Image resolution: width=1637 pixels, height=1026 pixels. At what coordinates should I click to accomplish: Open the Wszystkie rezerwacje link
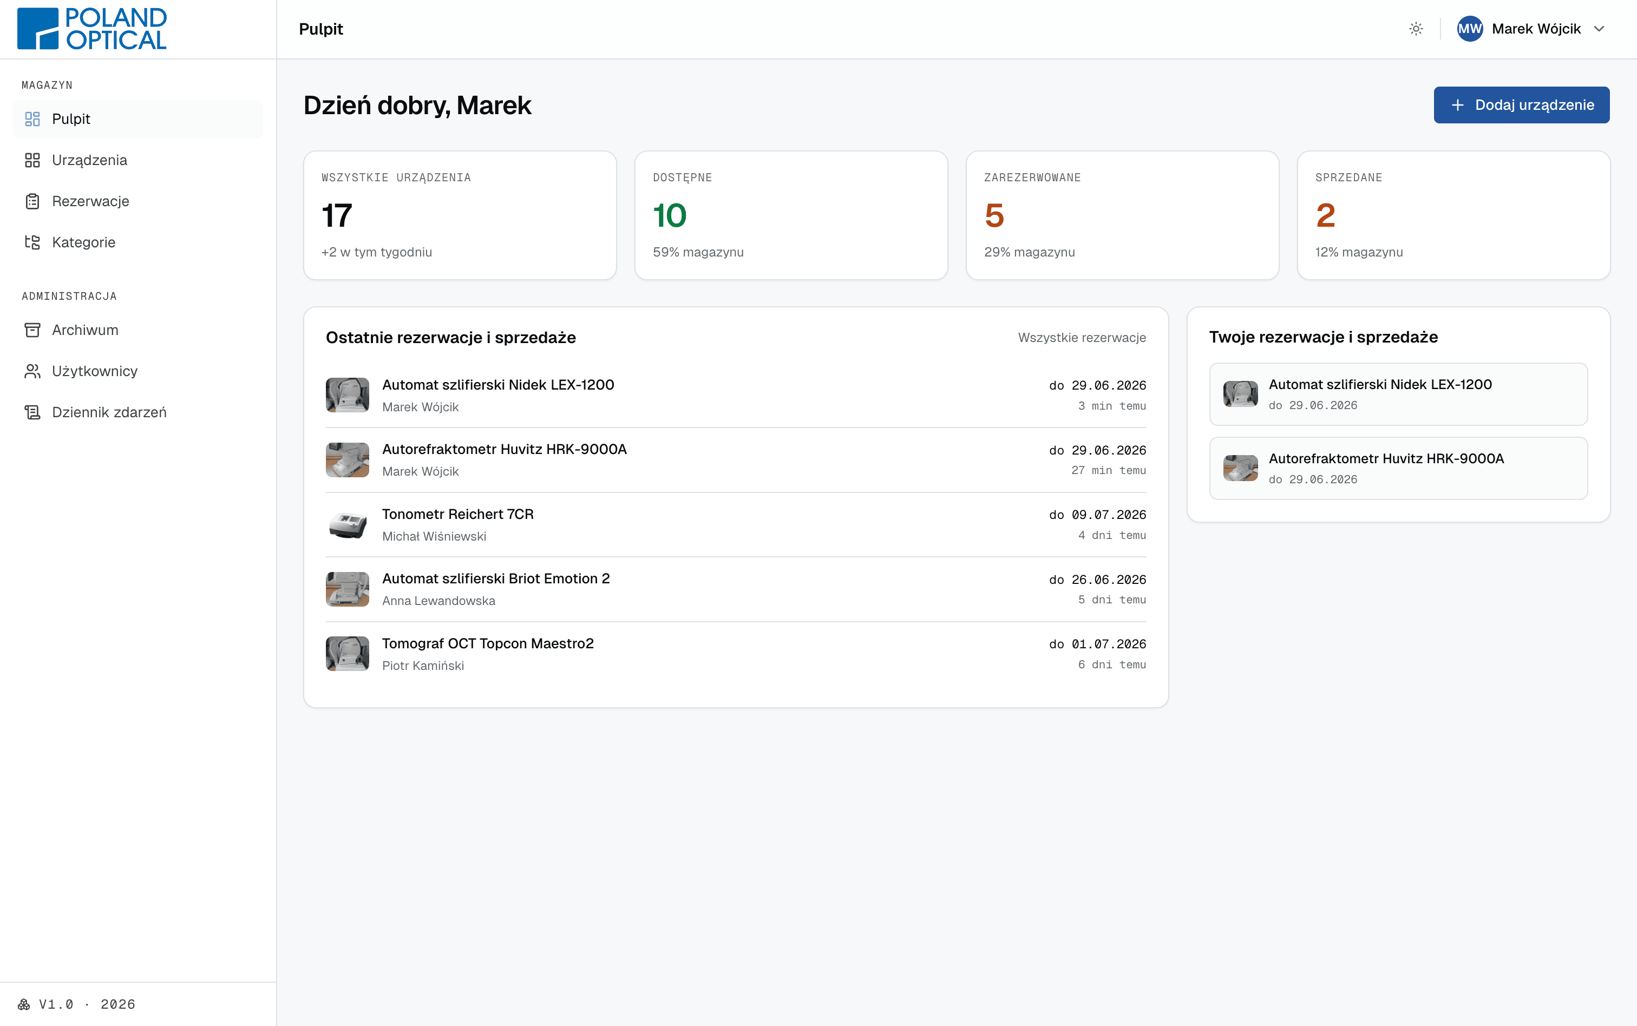(x=1082, y=337)
